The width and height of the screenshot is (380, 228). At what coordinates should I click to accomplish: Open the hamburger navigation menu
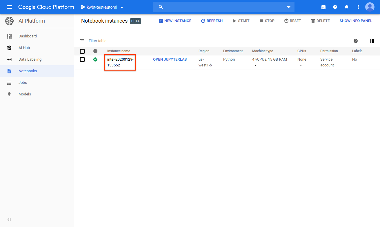tap(9, 7)
